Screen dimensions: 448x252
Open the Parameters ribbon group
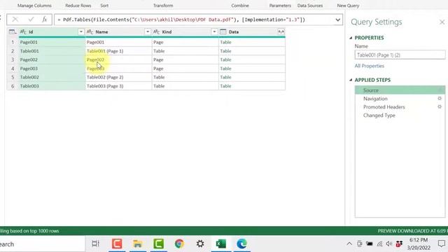280,6
